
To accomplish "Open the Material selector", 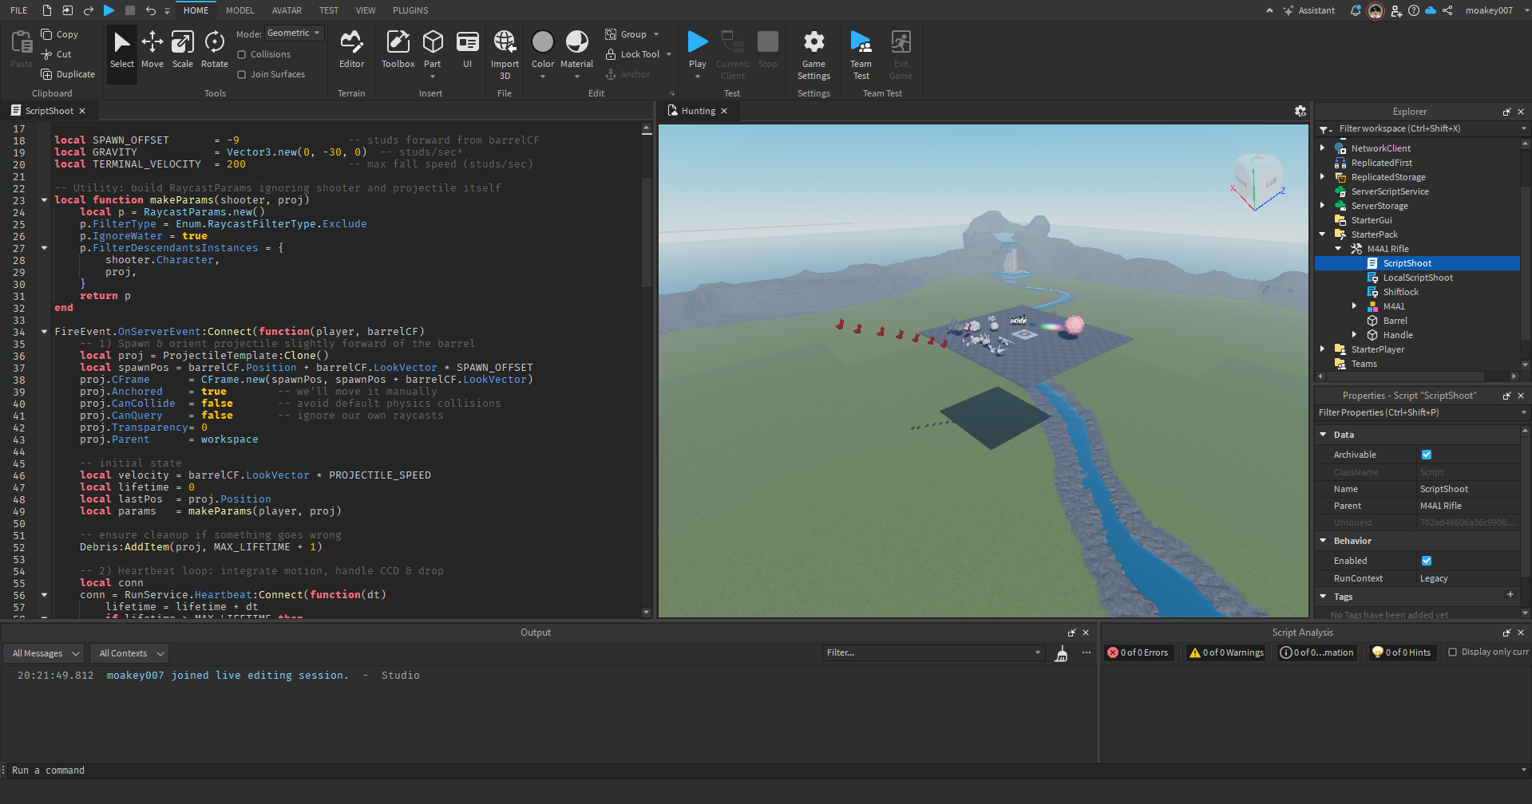I will [576, 49].
